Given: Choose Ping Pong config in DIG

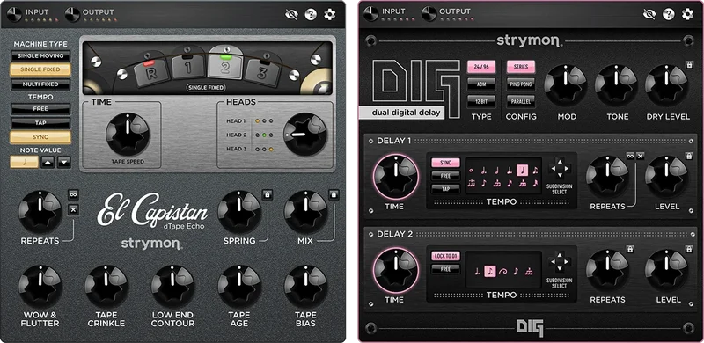Looking at the screenshot, I should 521,84.
